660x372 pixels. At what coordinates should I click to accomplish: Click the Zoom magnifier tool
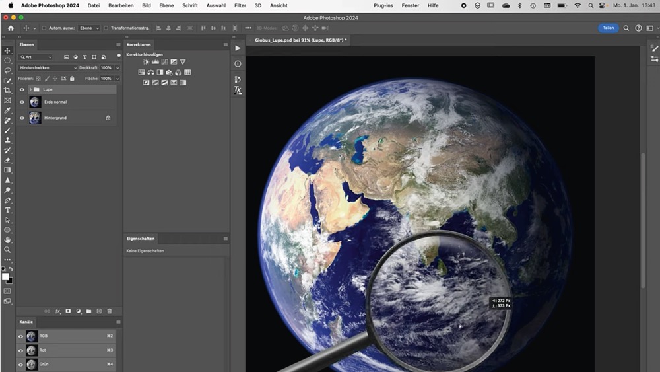tap(8, 250)
